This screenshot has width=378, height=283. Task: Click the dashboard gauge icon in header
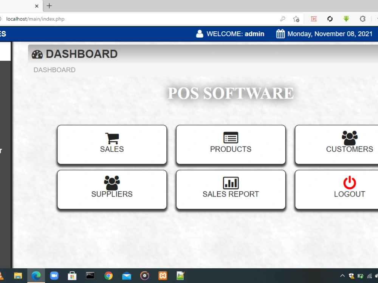point(37,54)
